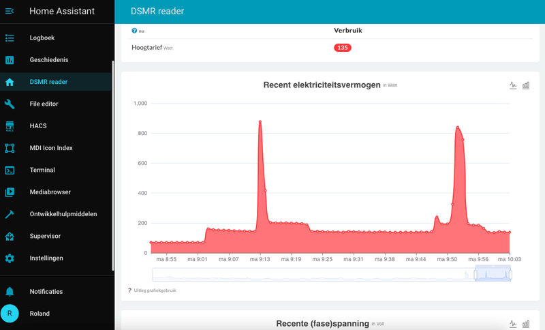Click the 'Verbruik' column heading
This screenshot has width=545, height=330.
click(348, 31)
